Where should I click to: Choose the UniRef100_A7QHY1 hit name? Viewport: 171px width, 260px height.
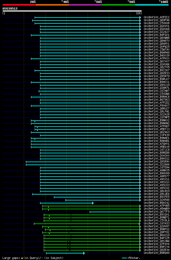(157, 144)
